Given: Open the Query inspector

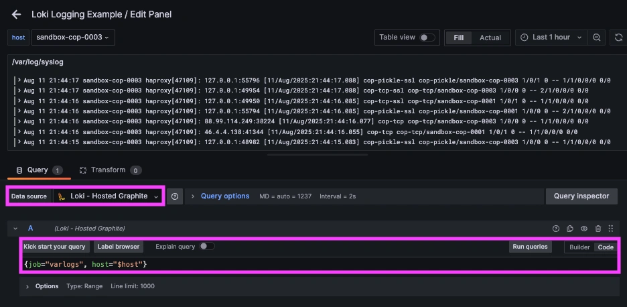Looking at the screenshot, I should pyautogui.click(x=581, y=196).
